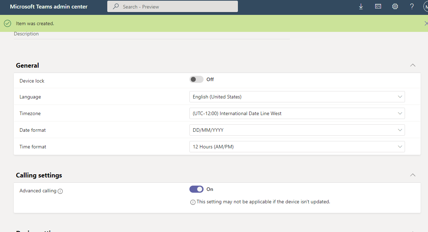Collapse the Calling settings section chevron

tap(412, 175)
